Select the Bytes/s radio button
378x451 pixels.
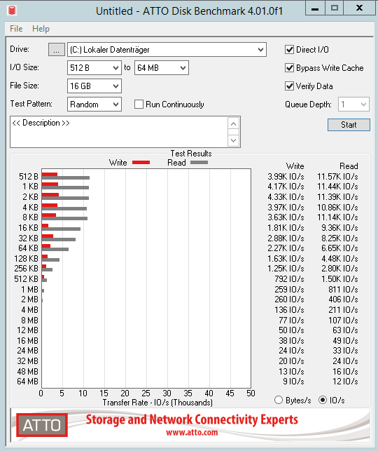(x=279, y=400)
